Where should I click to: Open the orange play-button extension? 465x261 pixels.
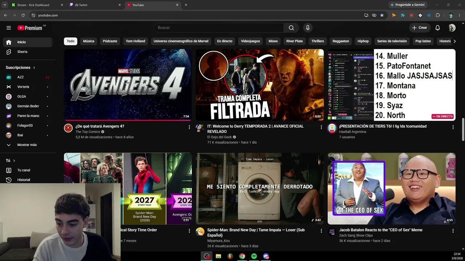tap(394, 15)
